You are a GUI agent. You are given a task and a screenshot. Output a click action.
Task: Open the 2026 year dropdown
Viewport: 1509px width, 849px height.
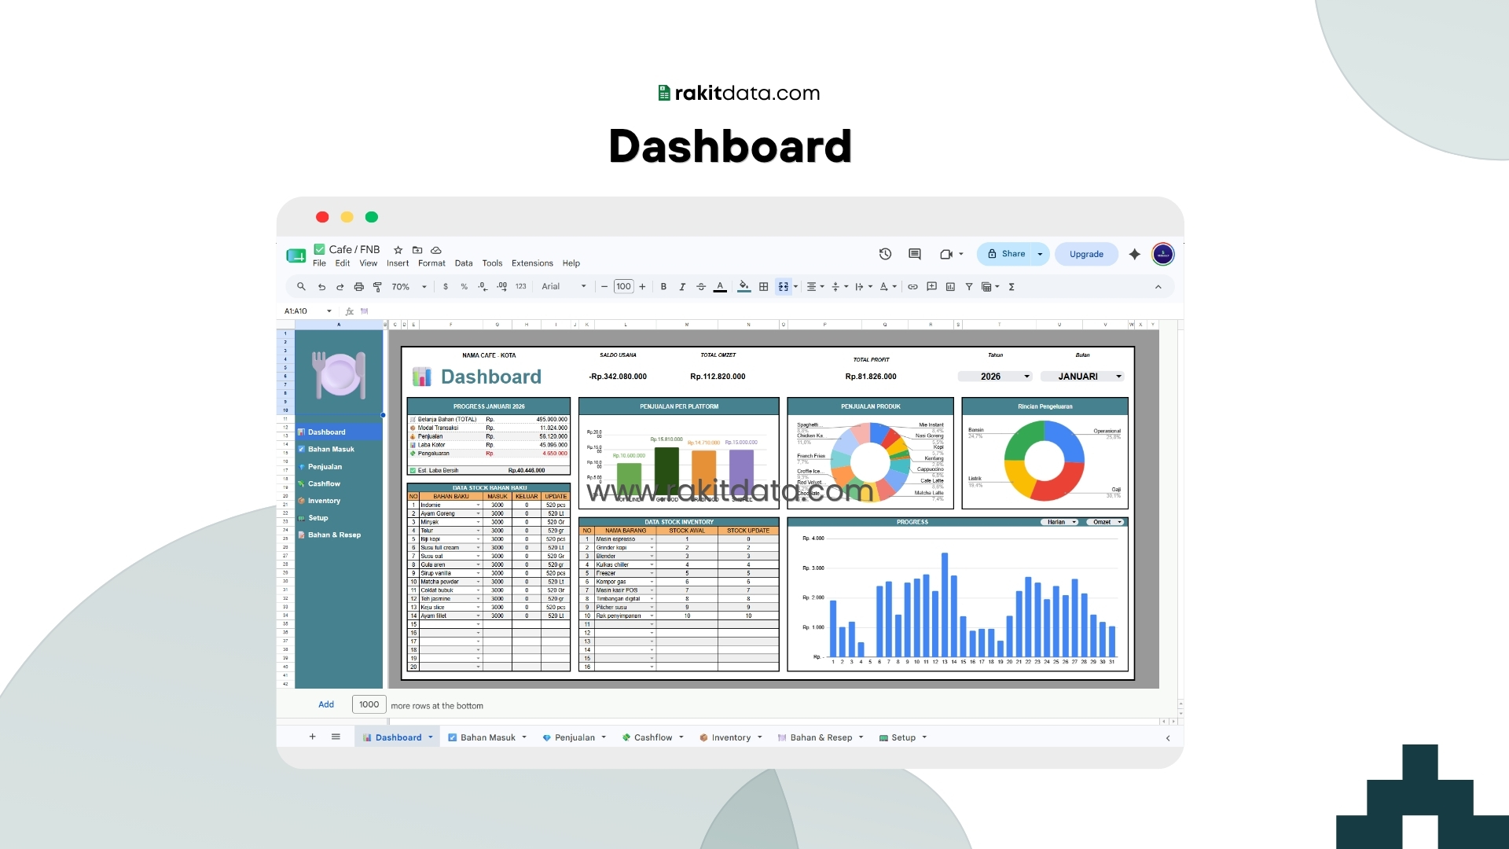click(994, 377)
